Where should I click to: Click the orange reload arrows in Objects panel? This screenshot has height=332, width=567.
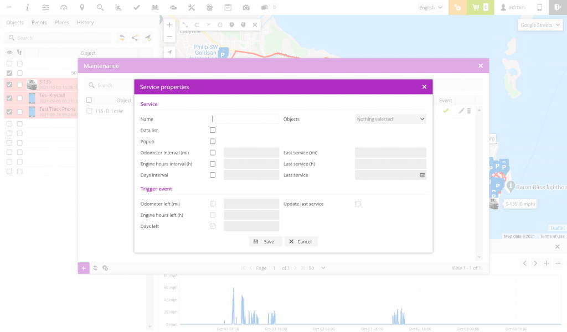(x=122, y=38)
